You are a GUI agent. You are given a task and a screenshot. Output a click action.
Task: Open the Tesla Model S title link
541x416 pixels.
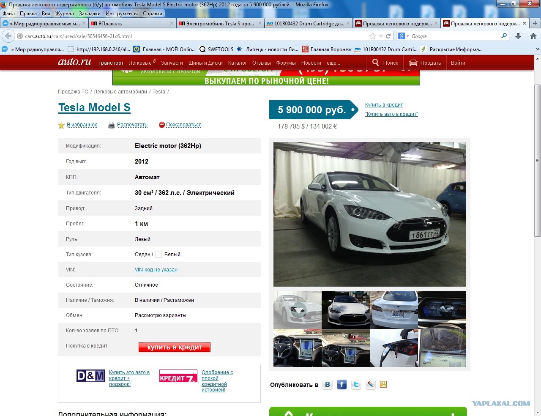(94, 107)
